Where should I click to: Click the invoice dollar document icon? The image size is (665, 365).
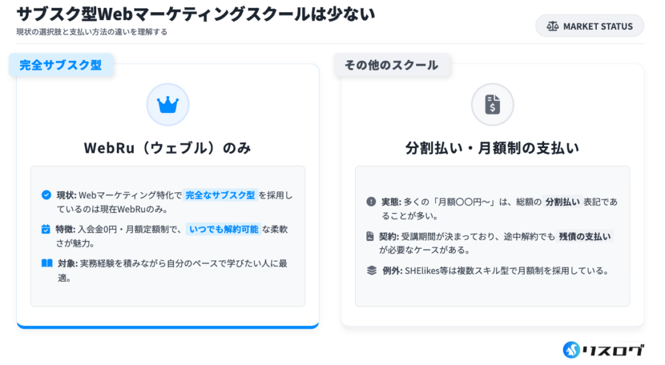click(x=492, y=105)
